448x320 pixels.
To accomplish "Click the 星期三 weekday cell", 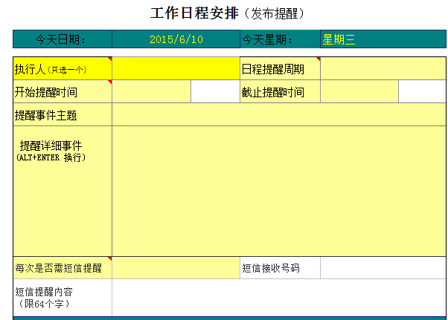I will pyautogui.click(x=383, y=39).
